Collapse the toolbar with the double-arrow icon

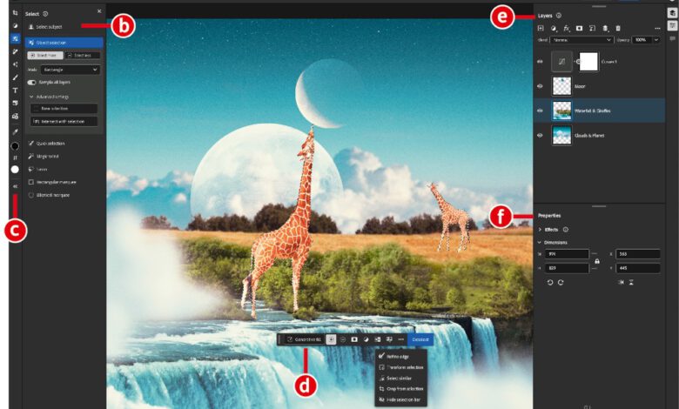tap(15, 186)
